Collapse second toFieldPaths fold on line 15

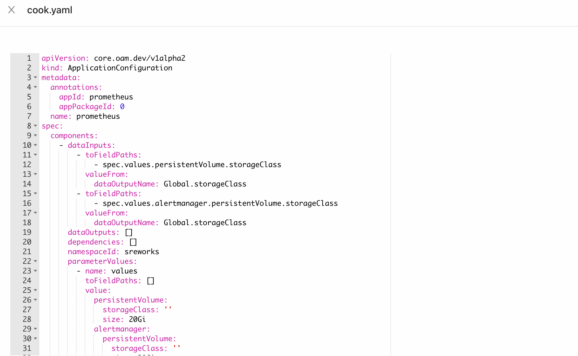point(35,194)
